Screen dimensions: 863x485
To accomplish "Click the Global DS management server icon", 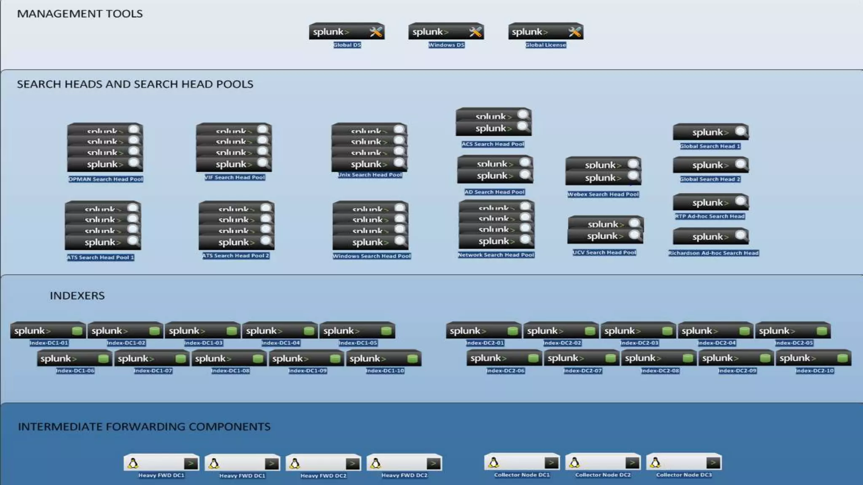I will (x=346, y=32).
